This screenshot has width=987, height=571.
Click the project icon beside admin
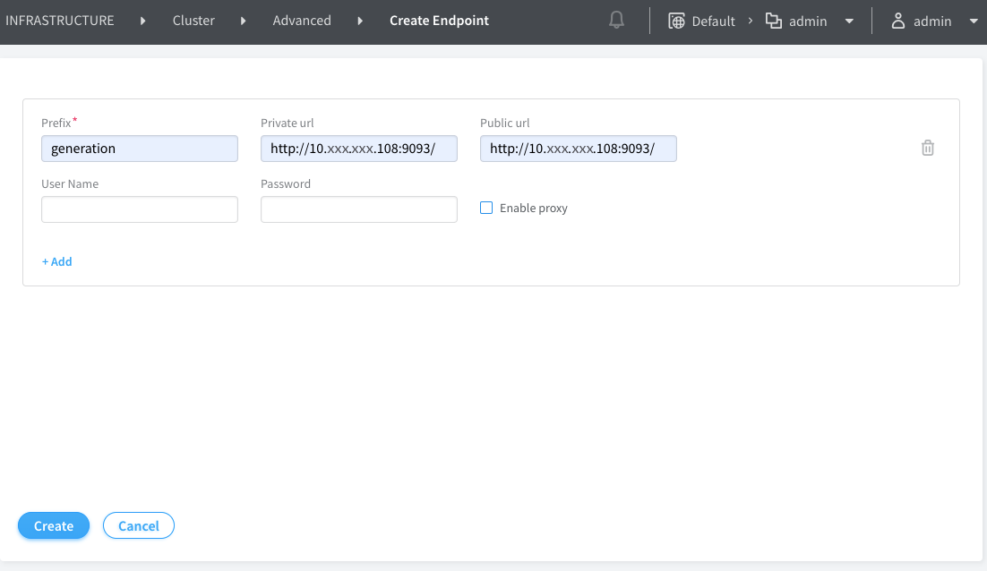[x=774, y=21]
